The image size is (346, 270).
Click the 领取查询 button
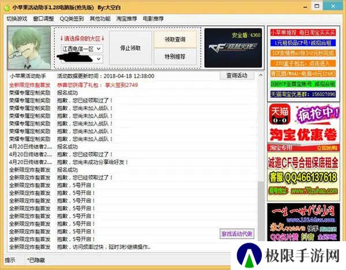tap(175, 40)
